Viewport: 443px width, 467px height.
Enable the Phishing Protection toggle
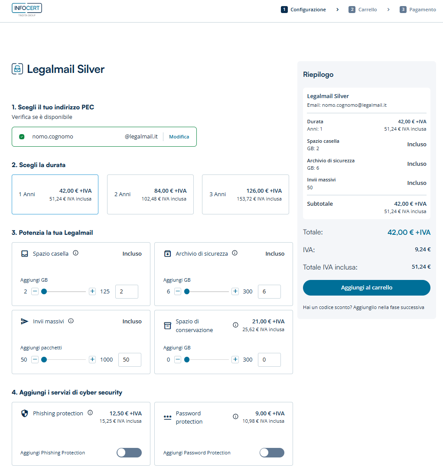pos(129,453)
